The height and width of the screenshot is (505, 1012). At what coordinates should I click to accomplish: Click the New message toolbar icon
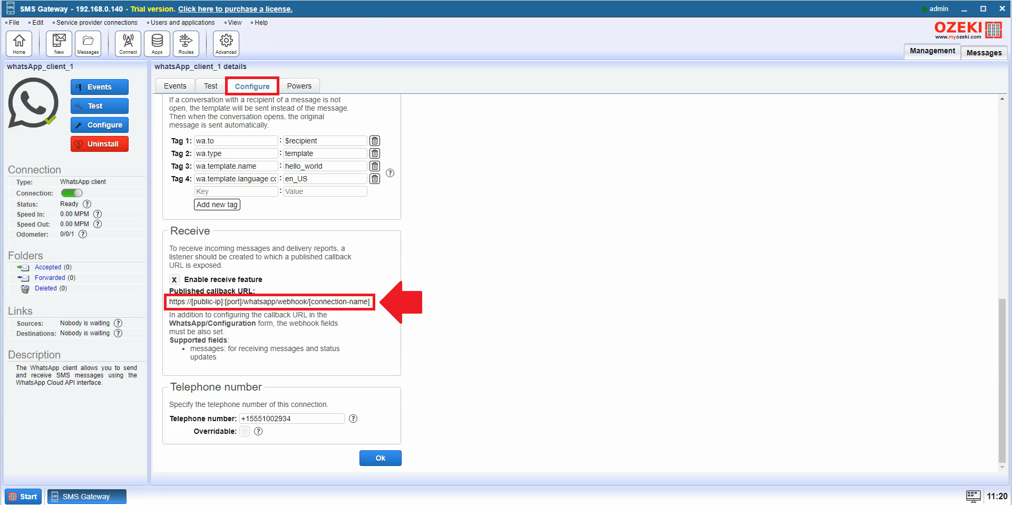pos(59,43)
